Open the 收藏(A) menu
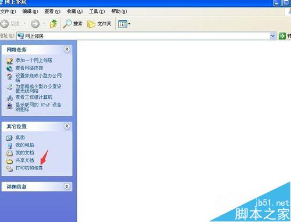This screenshot has width=291, height=222. coord(74,12)
